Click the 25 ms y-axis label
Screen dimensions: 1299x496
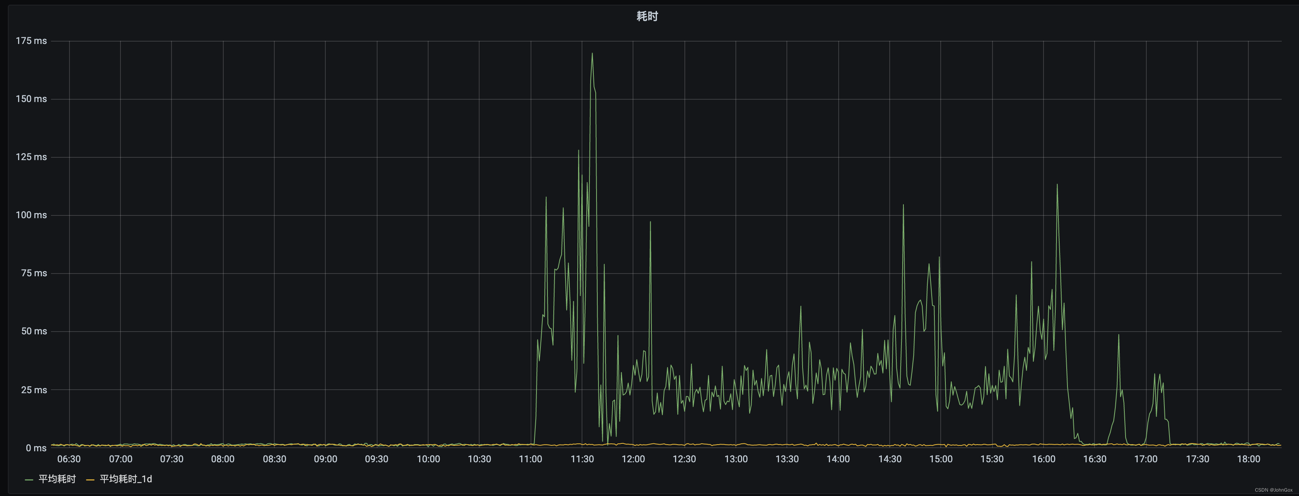click(x=34, y=390)
